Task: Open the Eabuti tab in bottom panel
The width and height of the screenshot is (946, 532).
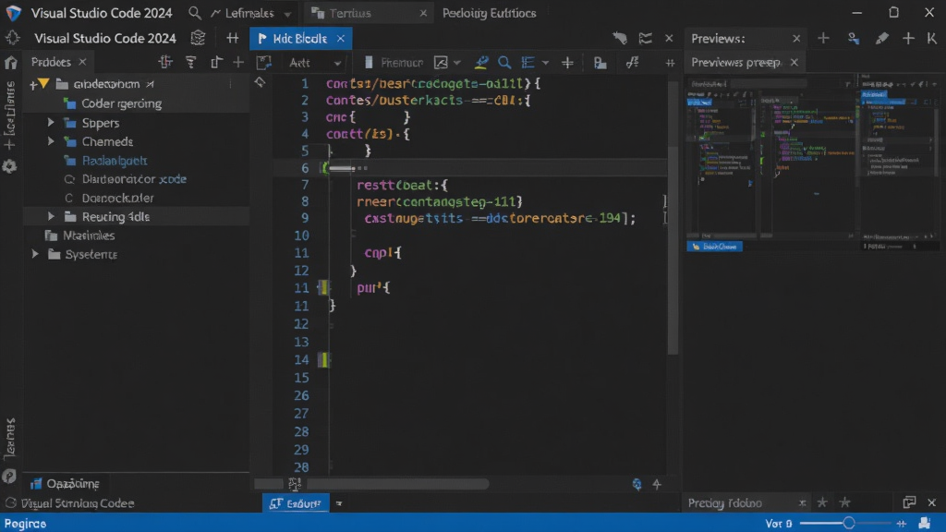Action: [x=296, y=503]
